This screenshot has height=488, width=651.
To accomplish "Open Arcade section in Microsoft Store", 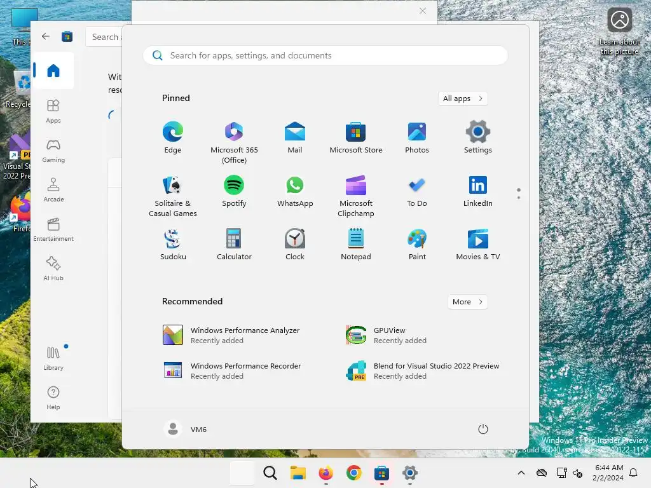I will 53,190.
